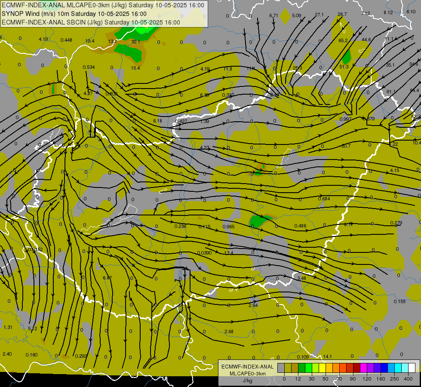Screen dimensions: 421x387
Task: Click the map value '0.155'
Action: click(x=400, y=301)
